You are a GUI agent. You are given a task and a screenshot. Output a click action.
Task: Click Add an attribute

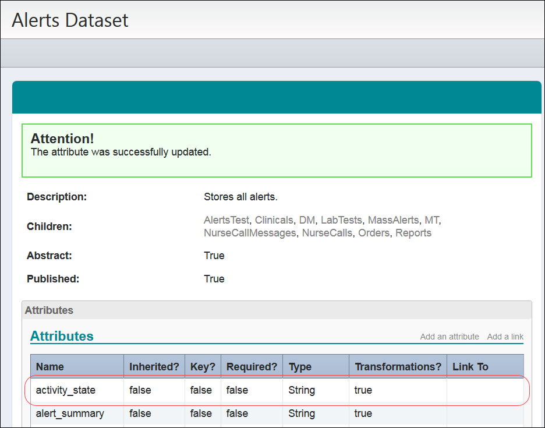pyautogui.click(x=450, y=337)
